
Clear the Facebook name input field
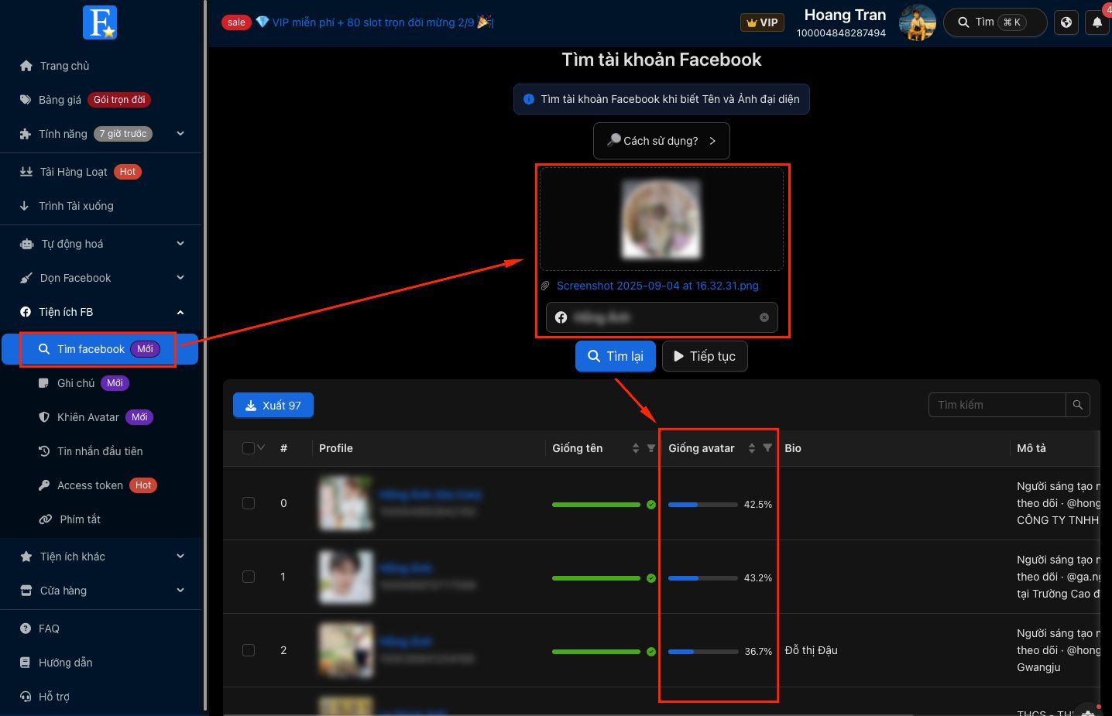(x=764, y=317)
